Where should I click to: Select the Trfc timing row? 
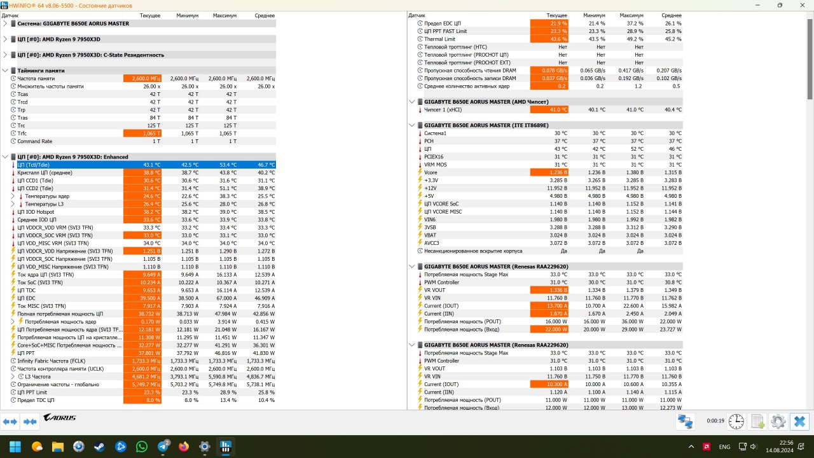click(x=139, y=133)
